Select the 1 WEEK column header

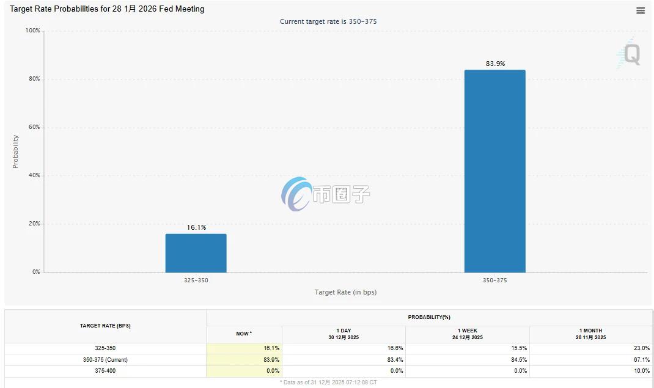pyautogui.click(x=468, y=334)
